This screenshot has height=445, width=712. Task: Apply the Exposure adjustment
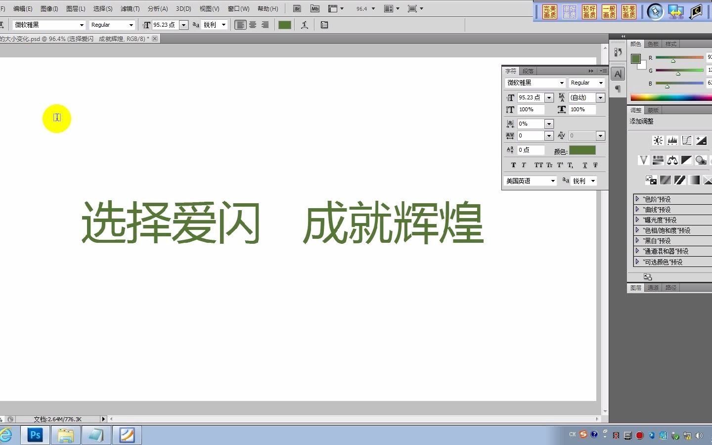[x=701, y=140]
